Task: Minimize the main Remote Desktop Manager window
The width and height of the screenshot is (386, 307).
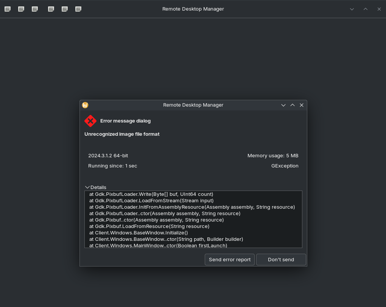Action: tap(352, 9)
